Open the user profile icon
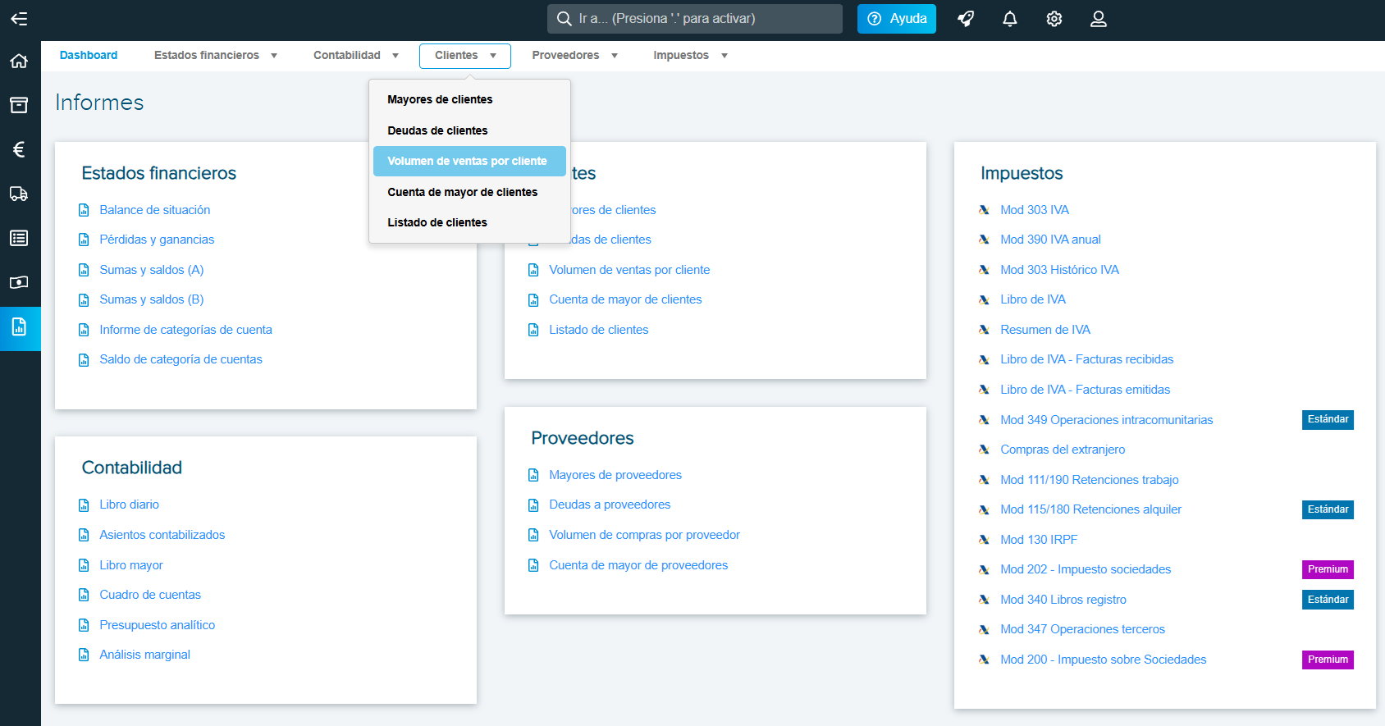Screen dimensions: 1385x726 pos(1099,19)
